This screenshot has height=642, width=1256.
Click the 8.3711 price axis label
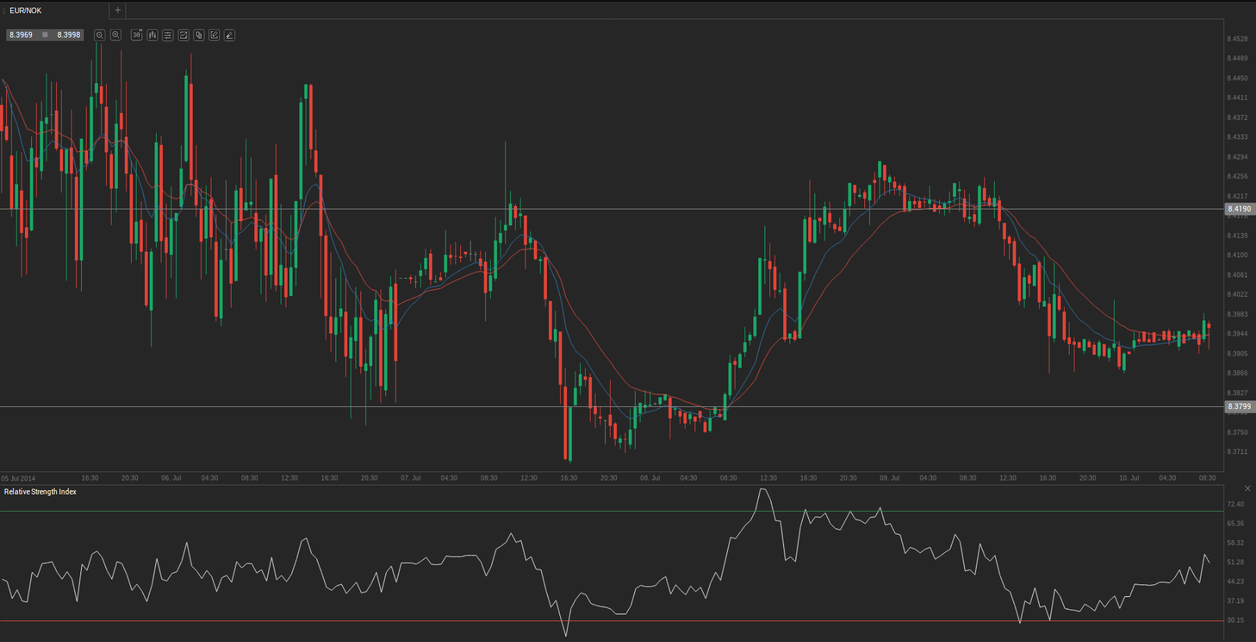1237,452
